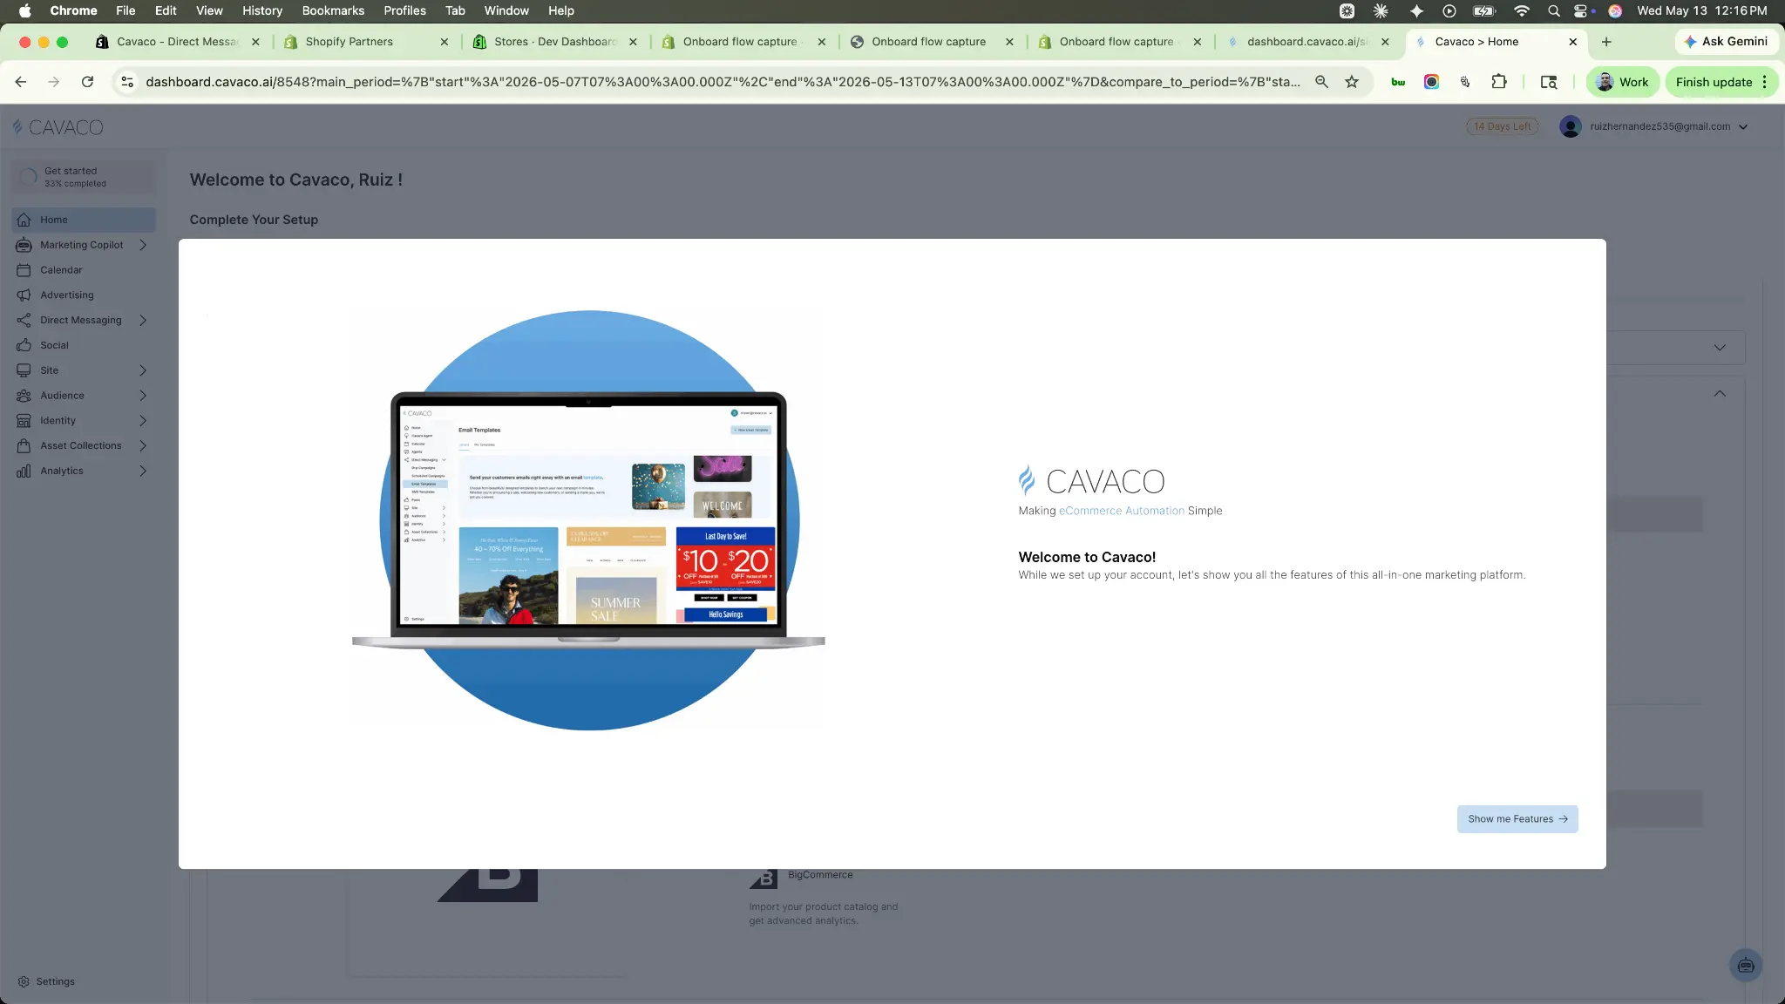Click the green 'bw' extension icon
The image size is (1785, 1004).
pos(1398,82)
